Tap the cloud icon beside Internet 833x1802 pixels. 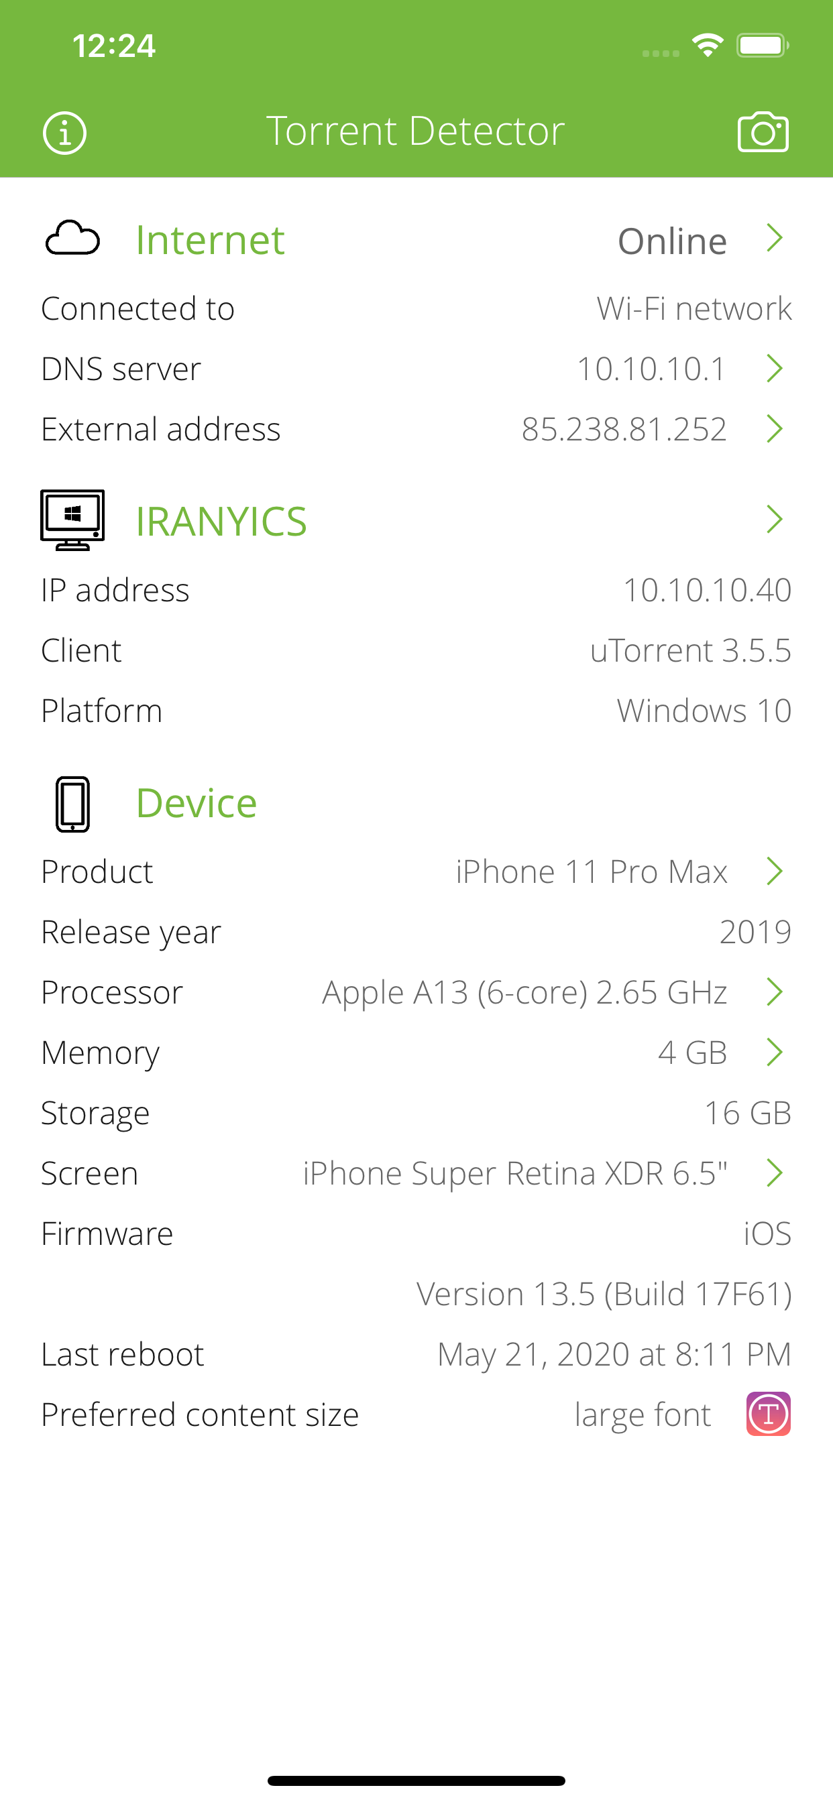tap(72, 240)
